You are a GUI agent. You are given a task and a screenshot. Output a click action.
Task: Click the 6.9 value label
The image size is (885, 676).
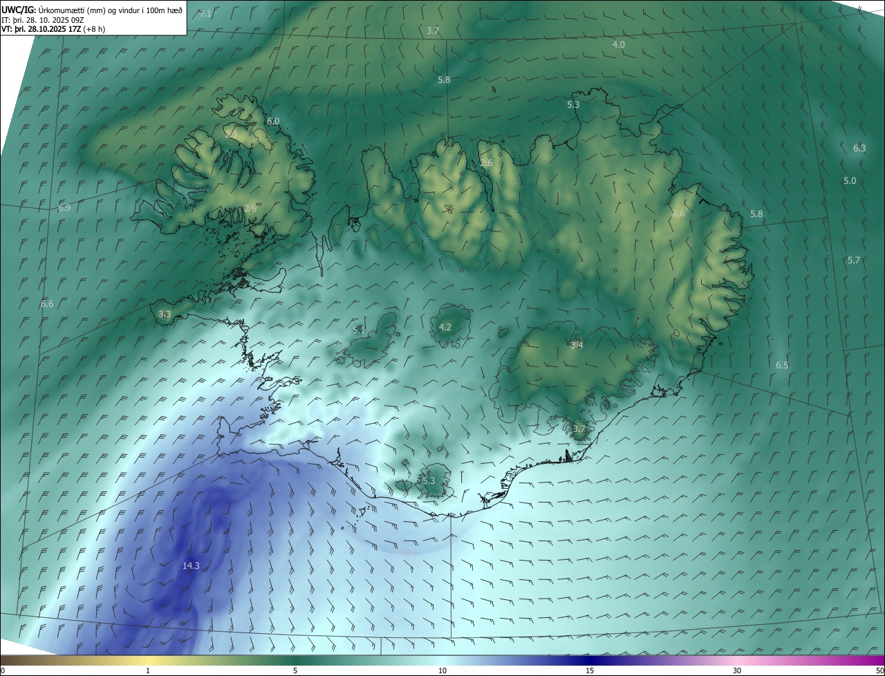[64, 208]
